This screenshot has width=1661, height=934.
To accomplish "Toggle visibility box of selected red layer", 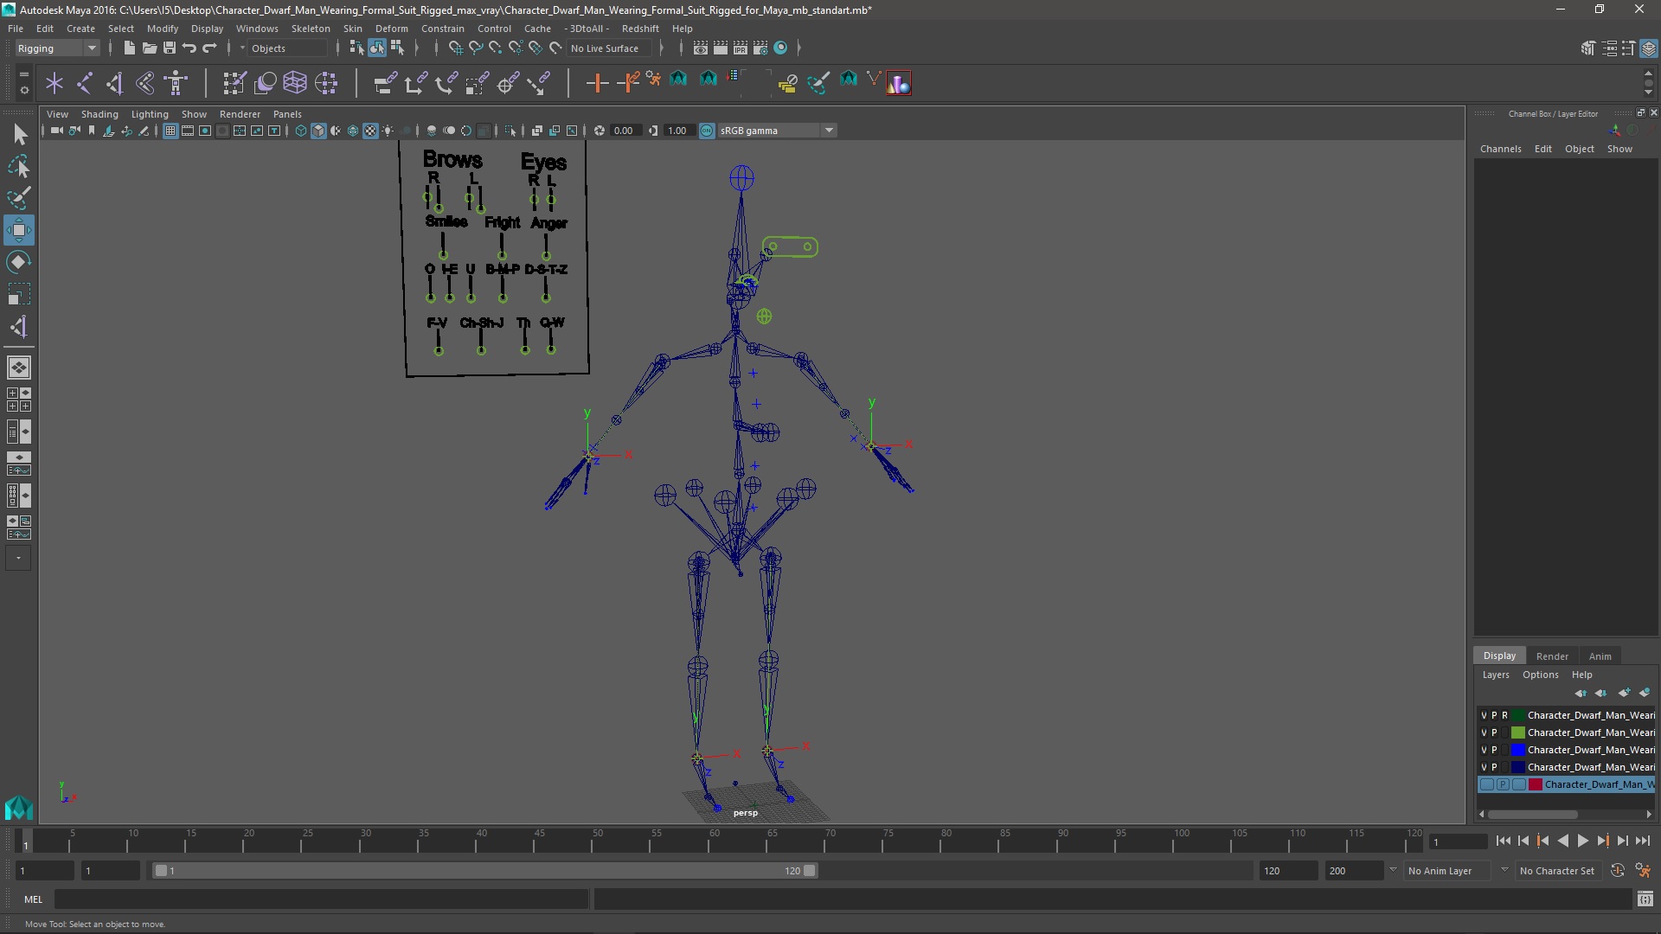I will (1486, 784).
